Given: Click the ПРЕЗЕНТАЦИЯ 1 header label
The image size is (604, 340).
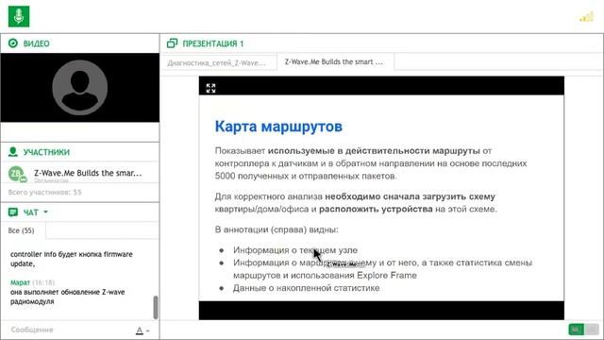Looking at the screenshot, I should point(213,43).
